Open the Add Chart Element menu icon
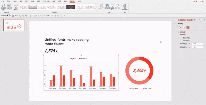Image resolution: width=206 pixels, height=105 pixels. (x=3, y=5)
